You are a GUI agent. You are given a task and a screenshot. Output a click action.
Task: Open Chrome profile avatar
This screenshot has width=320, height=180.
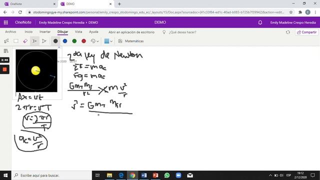[x=308, y=12]
